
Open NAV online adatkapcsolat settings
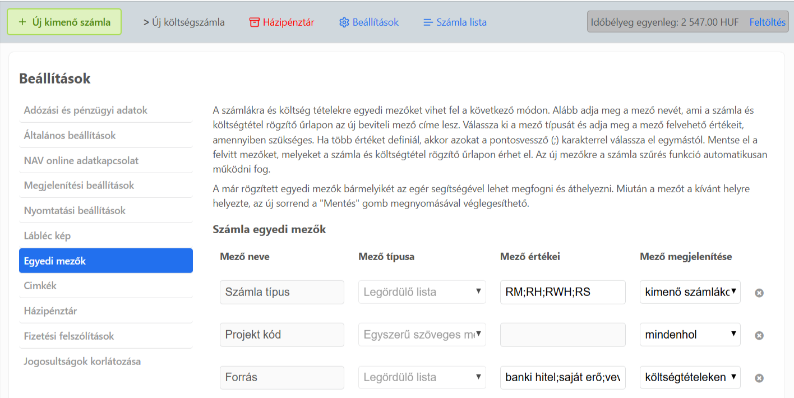point(80,159)
